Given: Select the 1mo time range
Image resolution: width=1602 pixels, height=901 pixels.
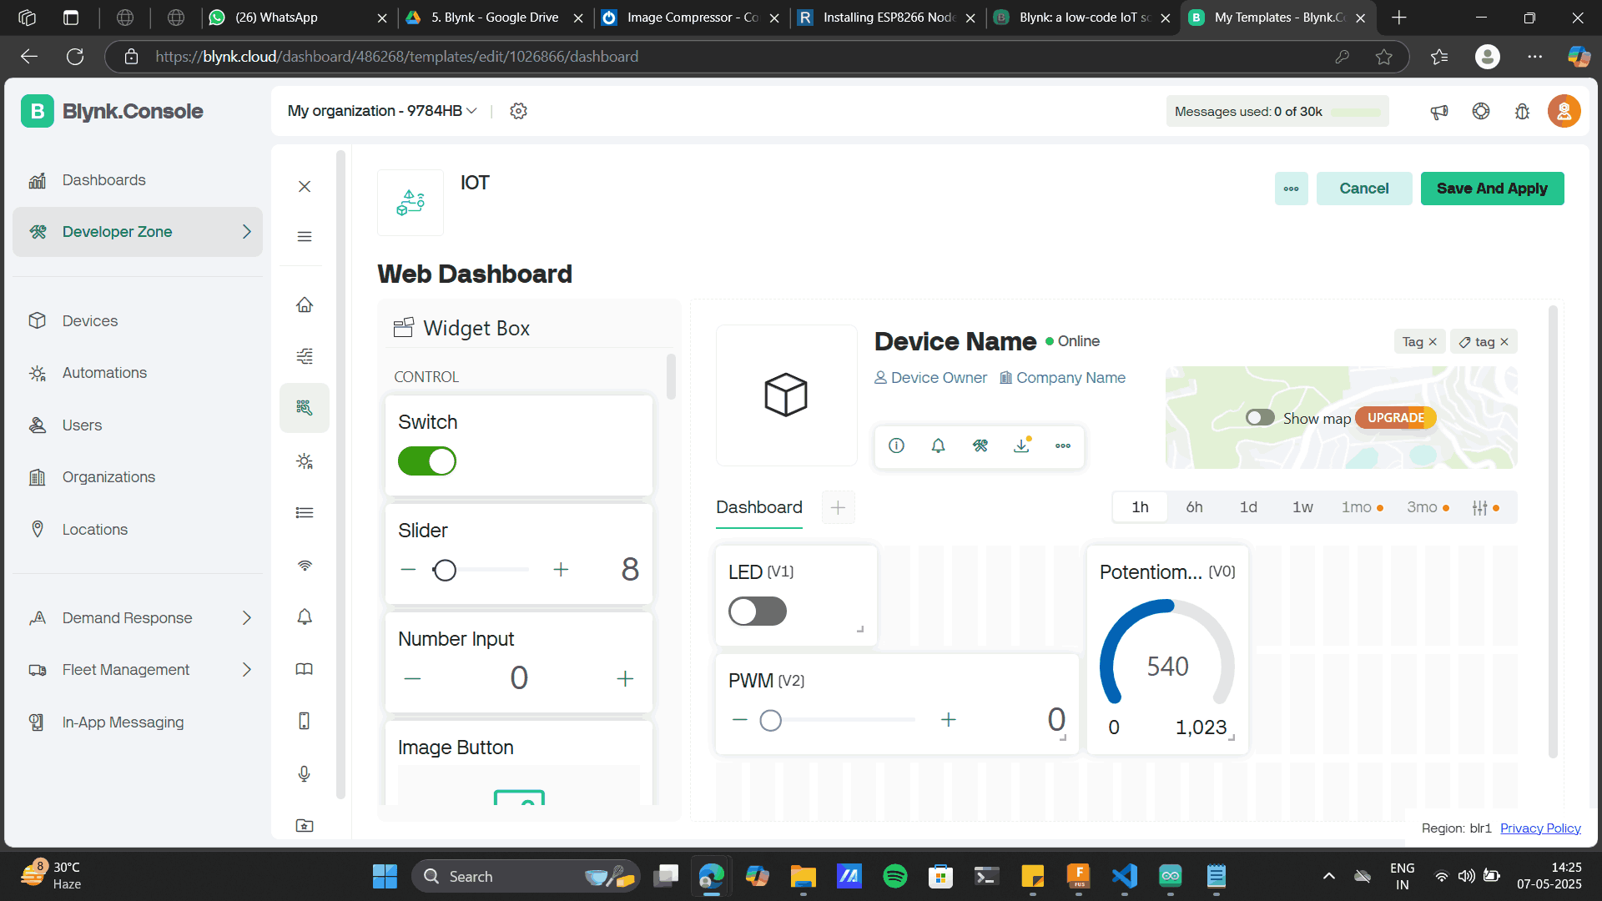Looking at the screenshot, I should [x=1362, y=507].
